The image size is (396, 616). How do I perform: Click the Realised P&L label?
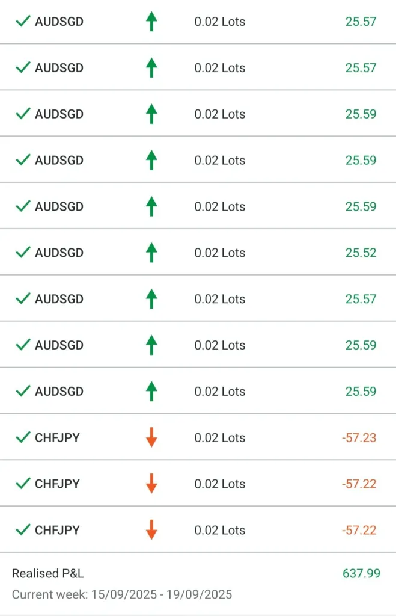48,573
